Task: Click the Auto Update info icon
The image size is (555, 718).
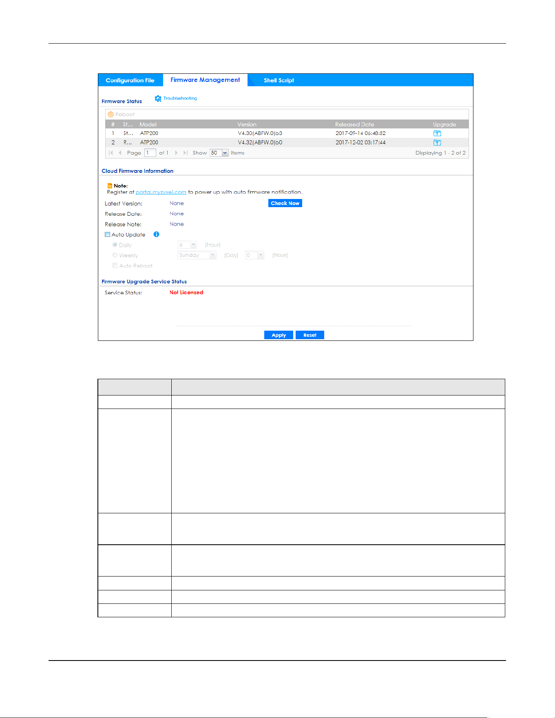Action: (156, 234)
